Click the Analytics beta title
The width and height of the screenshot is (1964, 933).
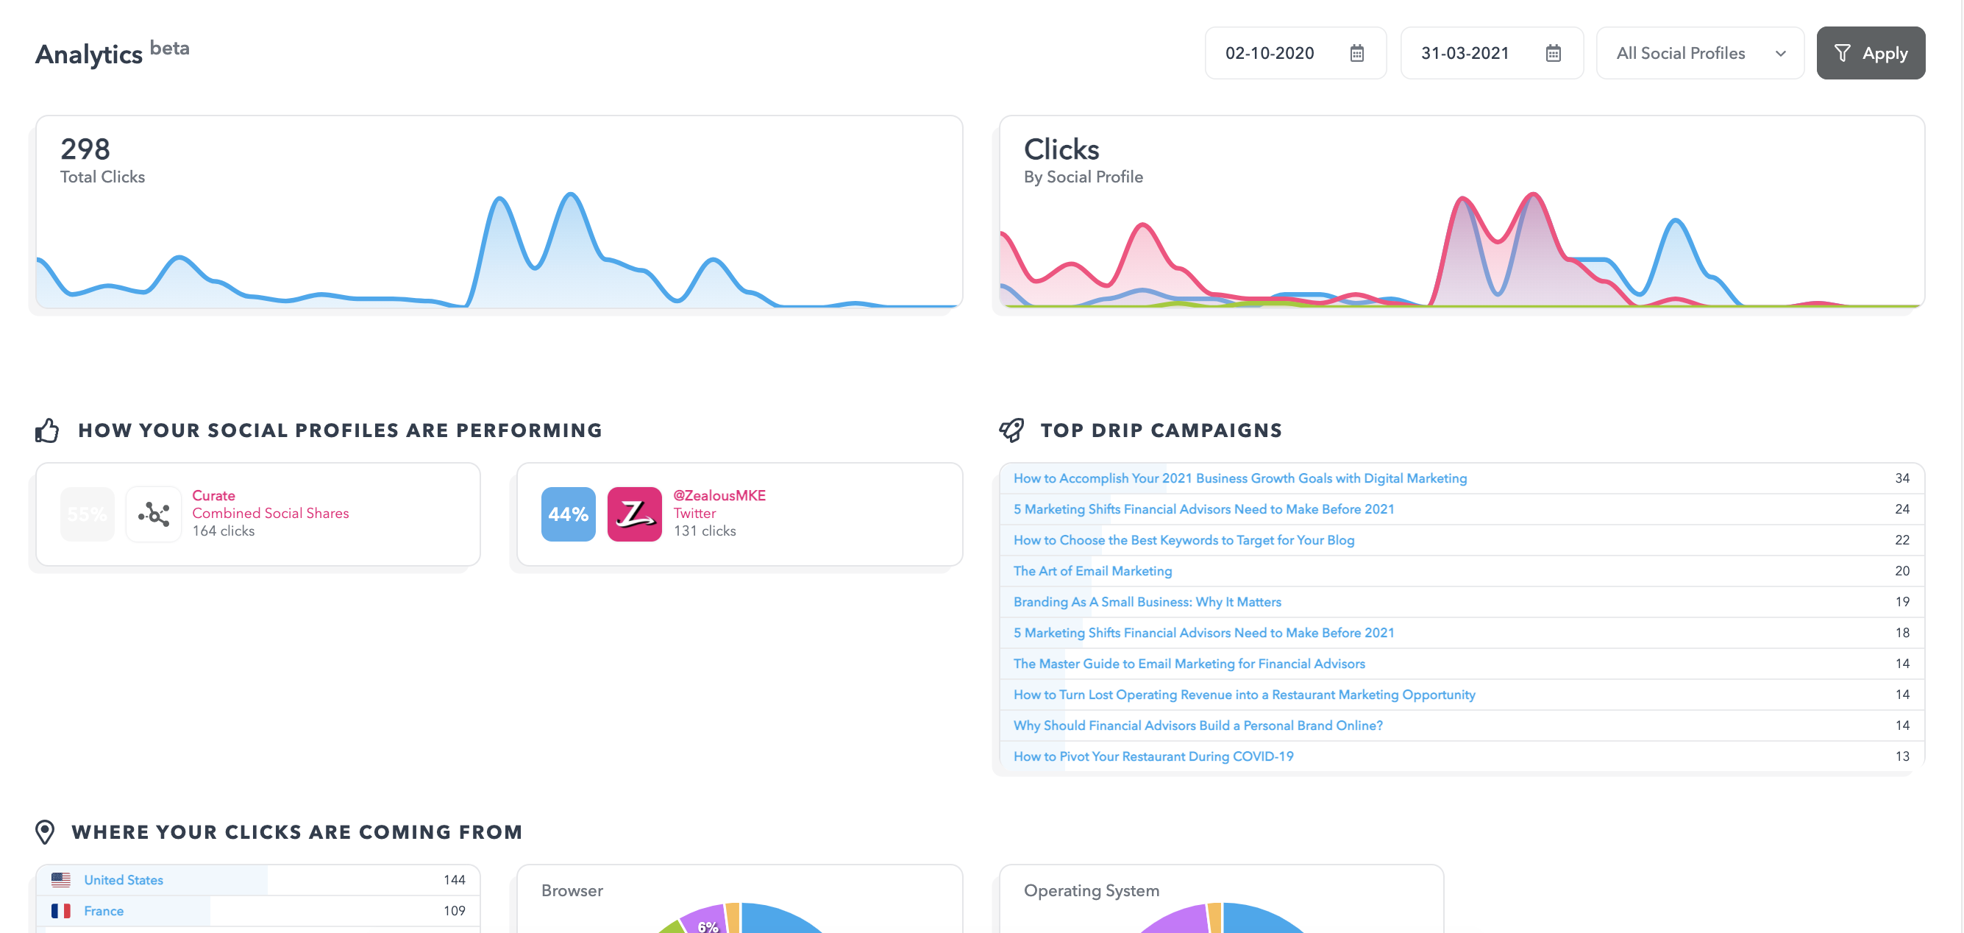click(x=112, y=54)
